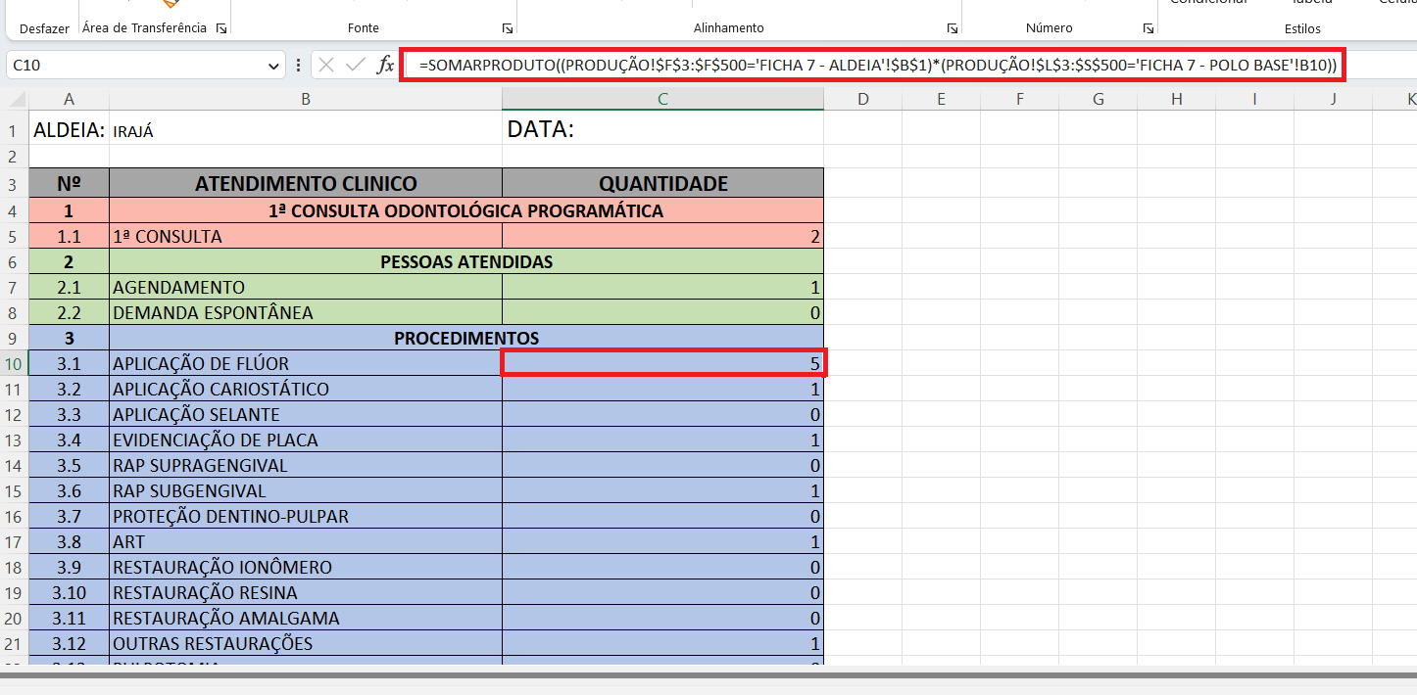Confirm formula entry with the checkmark icon
Viewport: 1417px width, 695px height.
355,66
